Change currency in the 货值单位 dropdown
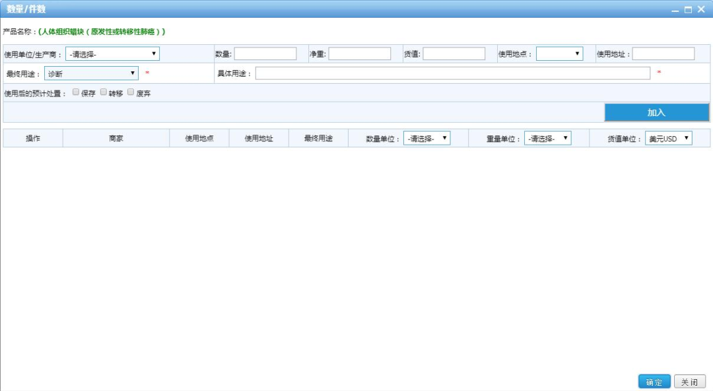The width and height of the screenshot is (713, 391). 669,138
